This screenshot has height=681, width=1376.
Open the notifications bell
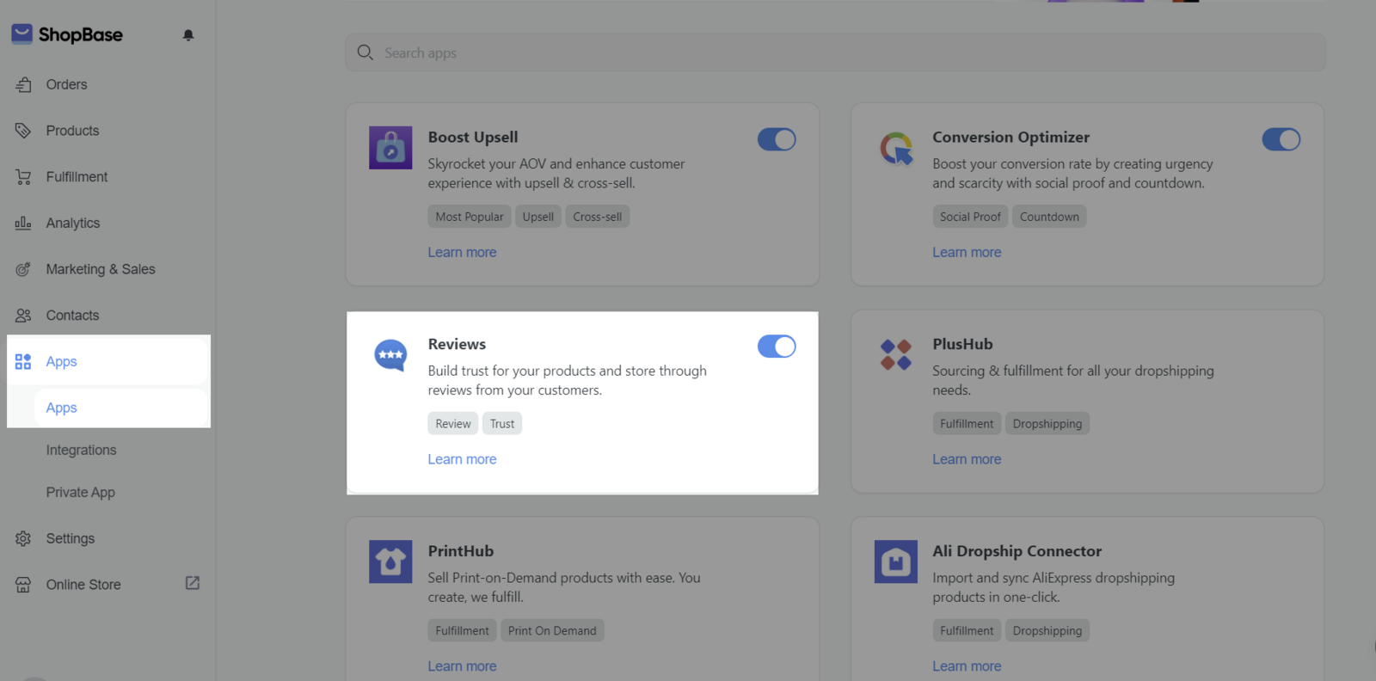pyautogui.click(x=188, y=35)
